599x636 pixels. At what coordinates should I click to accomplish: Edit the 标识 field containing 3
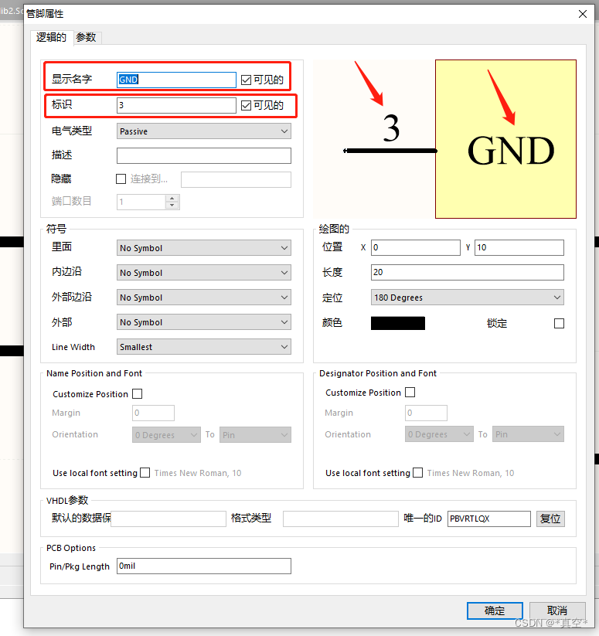(176, 105)
